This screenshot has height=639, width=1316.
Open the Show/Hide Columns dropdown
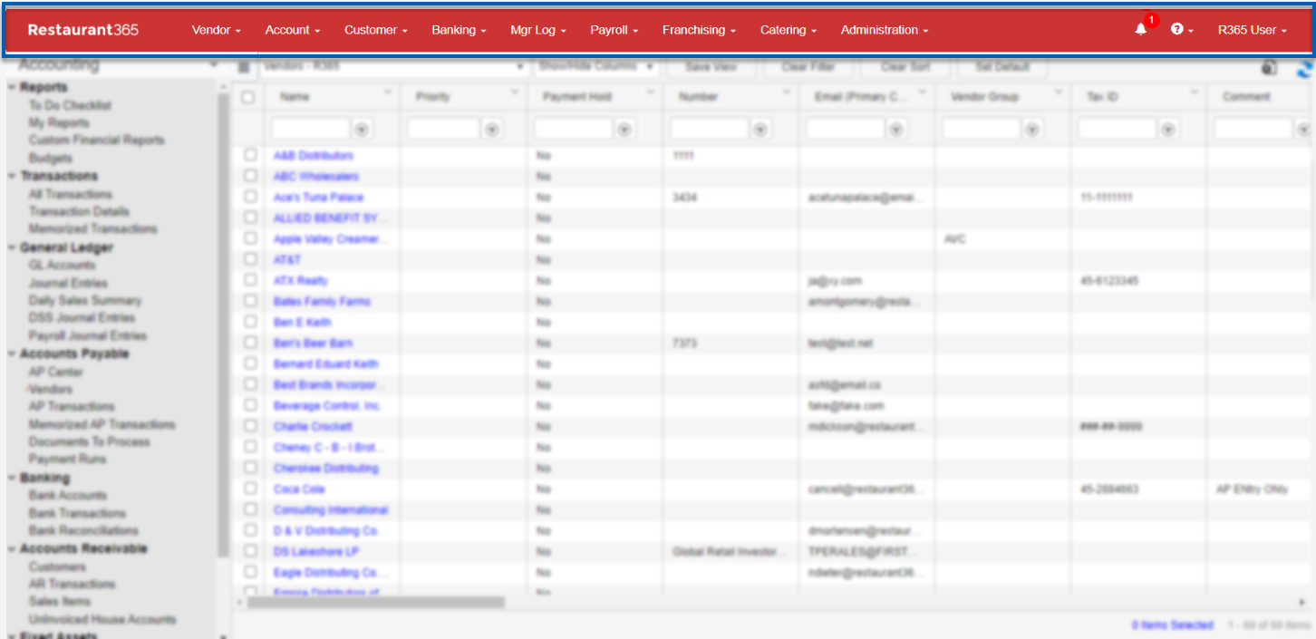tap(595, 67)
